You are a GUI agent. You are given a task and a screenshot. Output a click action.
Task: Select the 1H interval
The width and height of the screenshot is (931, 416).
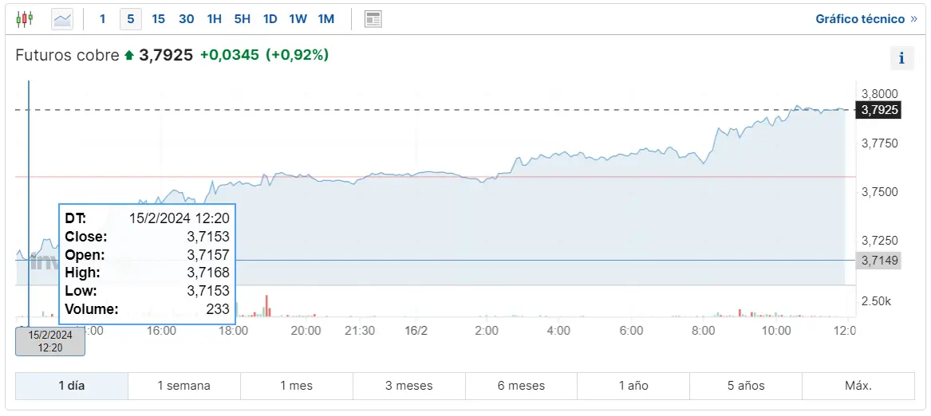tap(214, 18)
